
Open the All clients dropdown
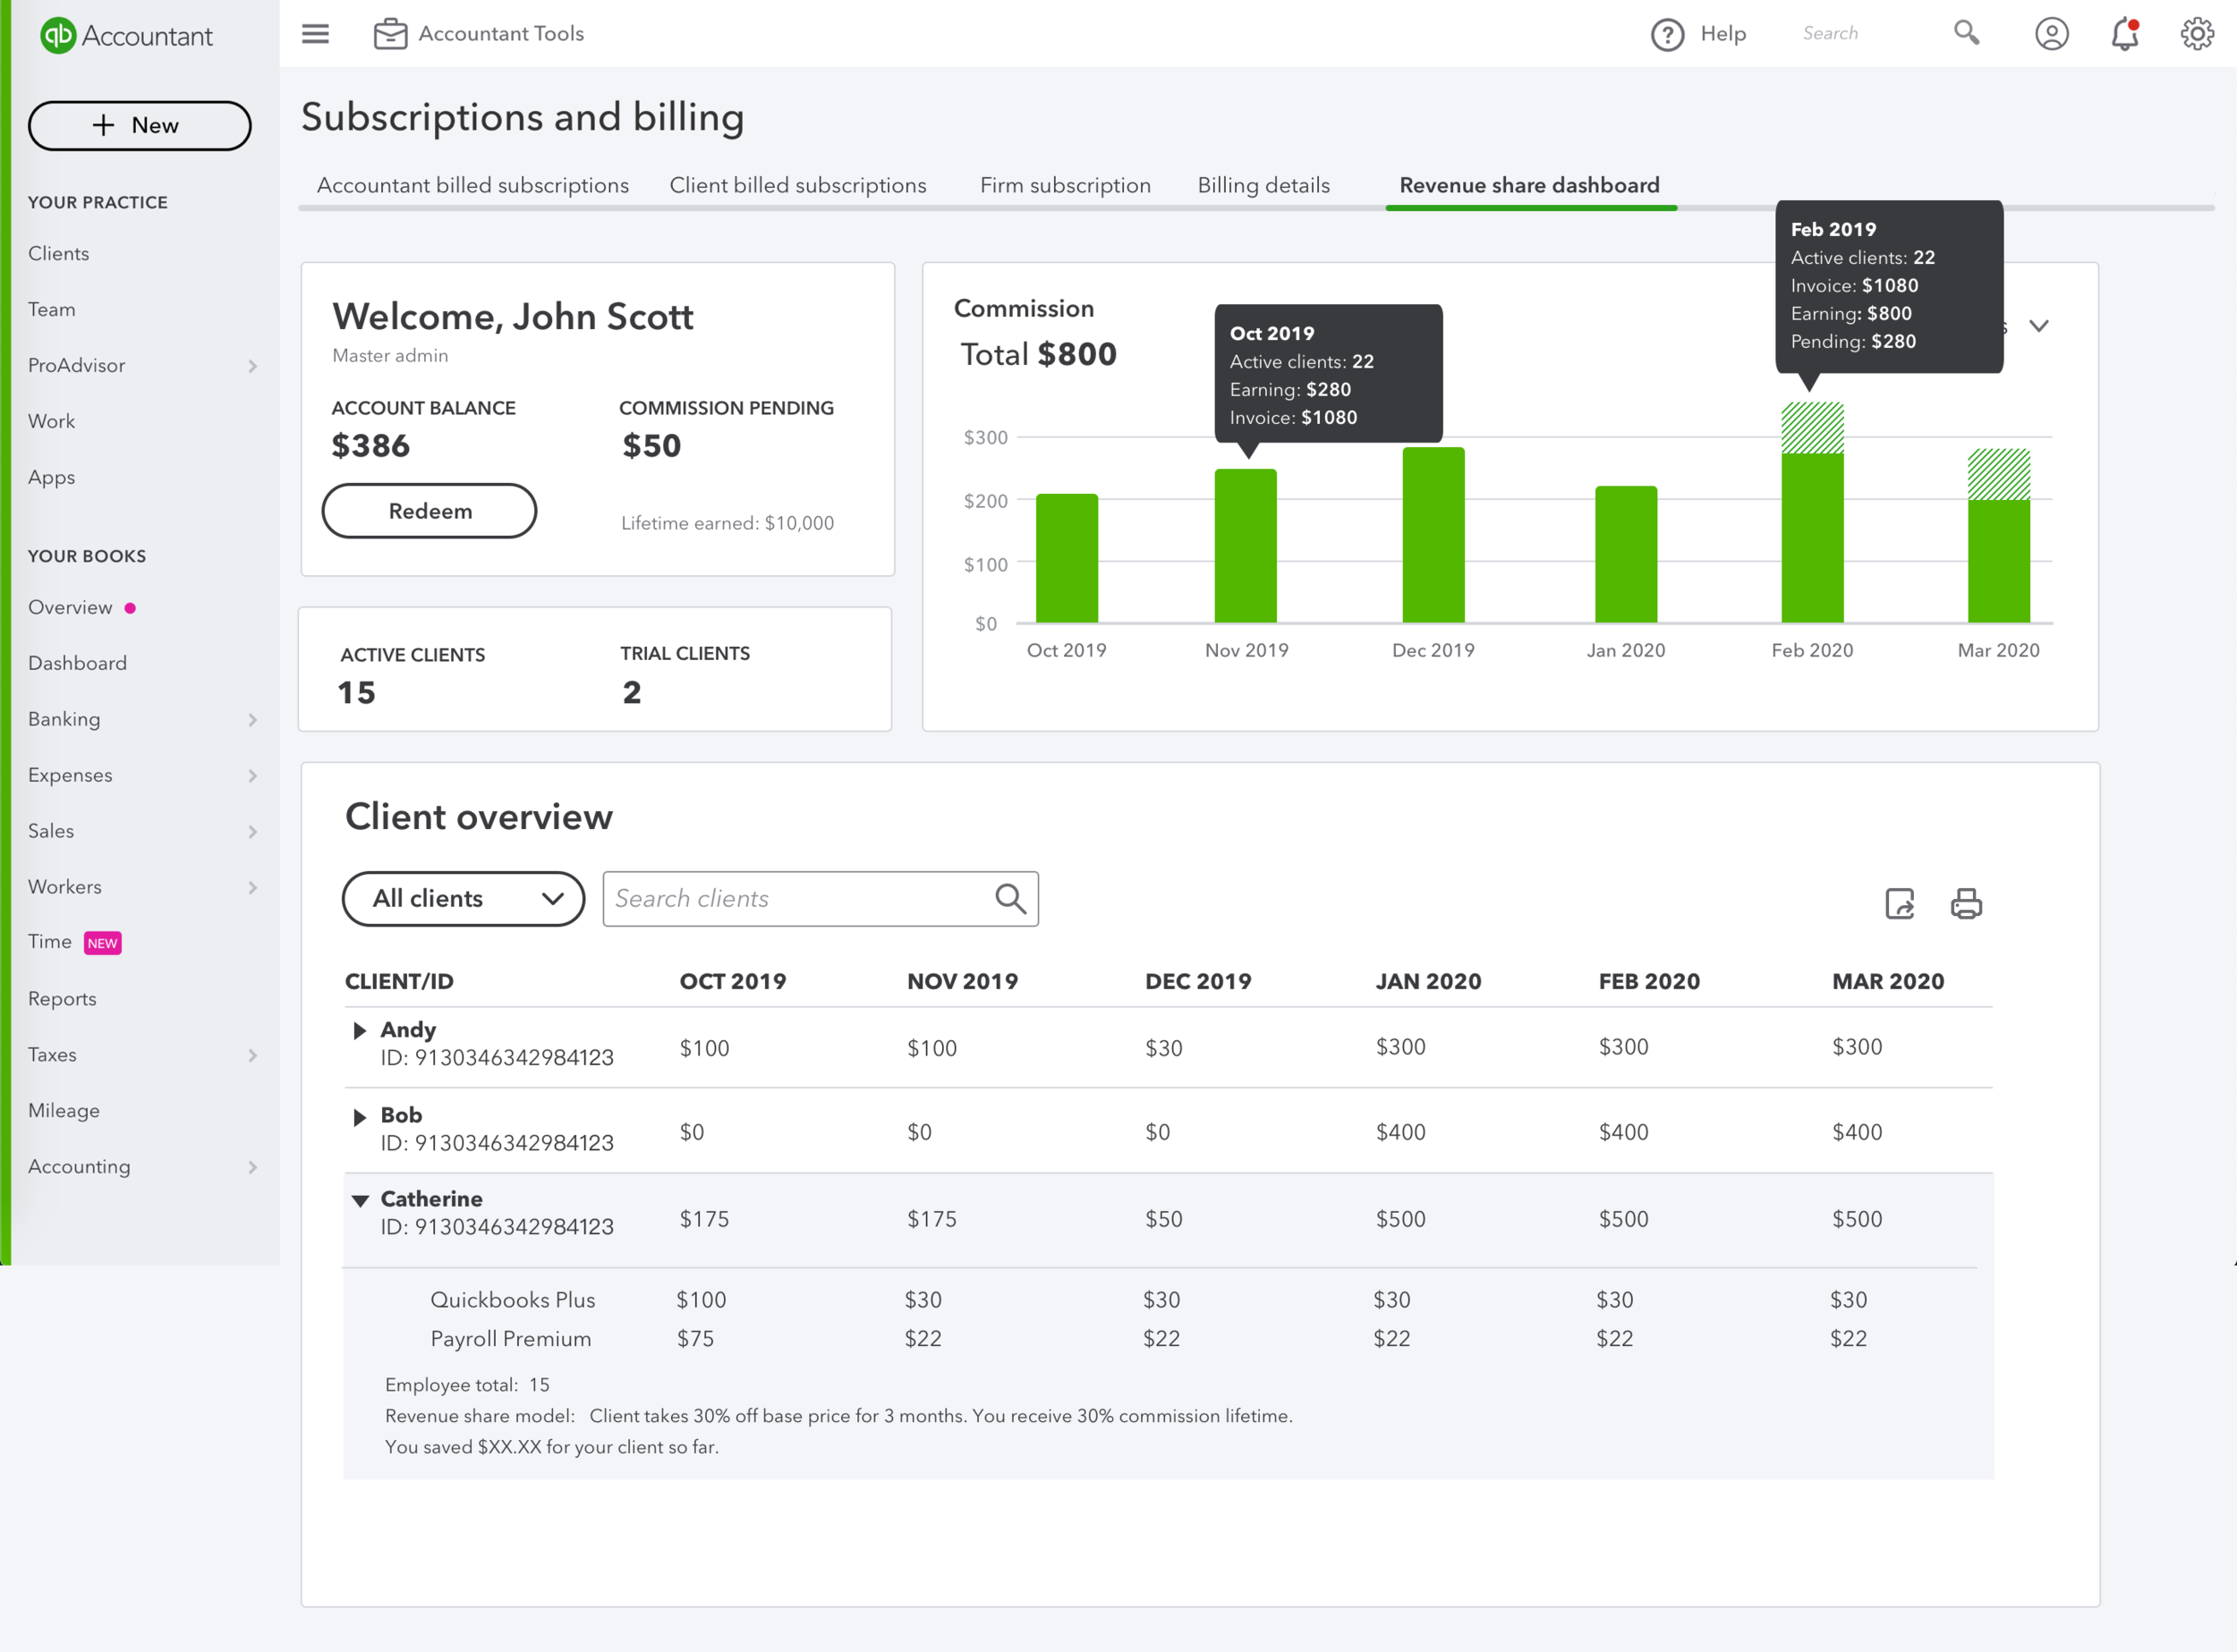464,898
